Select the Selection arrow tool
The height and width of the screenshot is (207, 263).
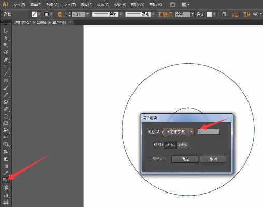coord(6,31)
